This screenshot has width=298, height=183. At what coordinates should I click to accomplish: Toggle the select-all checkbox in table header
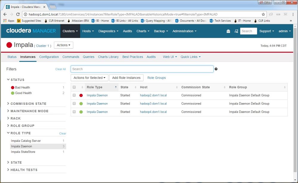pos(74,87)
